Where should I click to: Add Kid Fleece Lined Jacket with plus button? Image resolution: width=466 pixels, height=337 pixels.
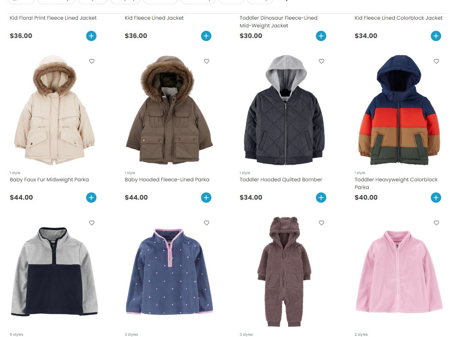coord(206,36)
